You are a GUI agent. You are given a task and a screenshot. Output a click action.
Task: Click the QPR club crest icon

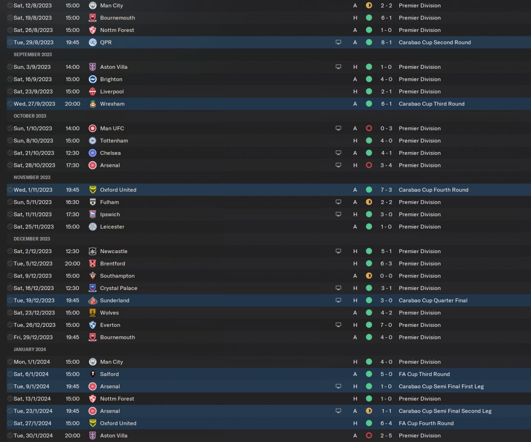coord(93,42)
